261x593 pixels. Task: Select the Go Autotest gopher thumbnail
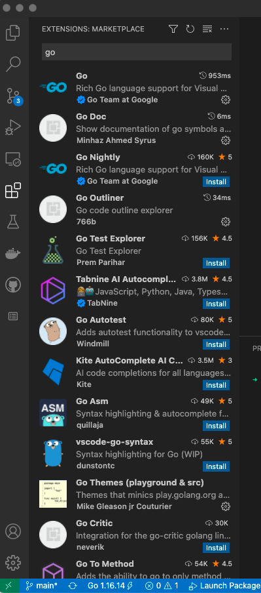53,331
